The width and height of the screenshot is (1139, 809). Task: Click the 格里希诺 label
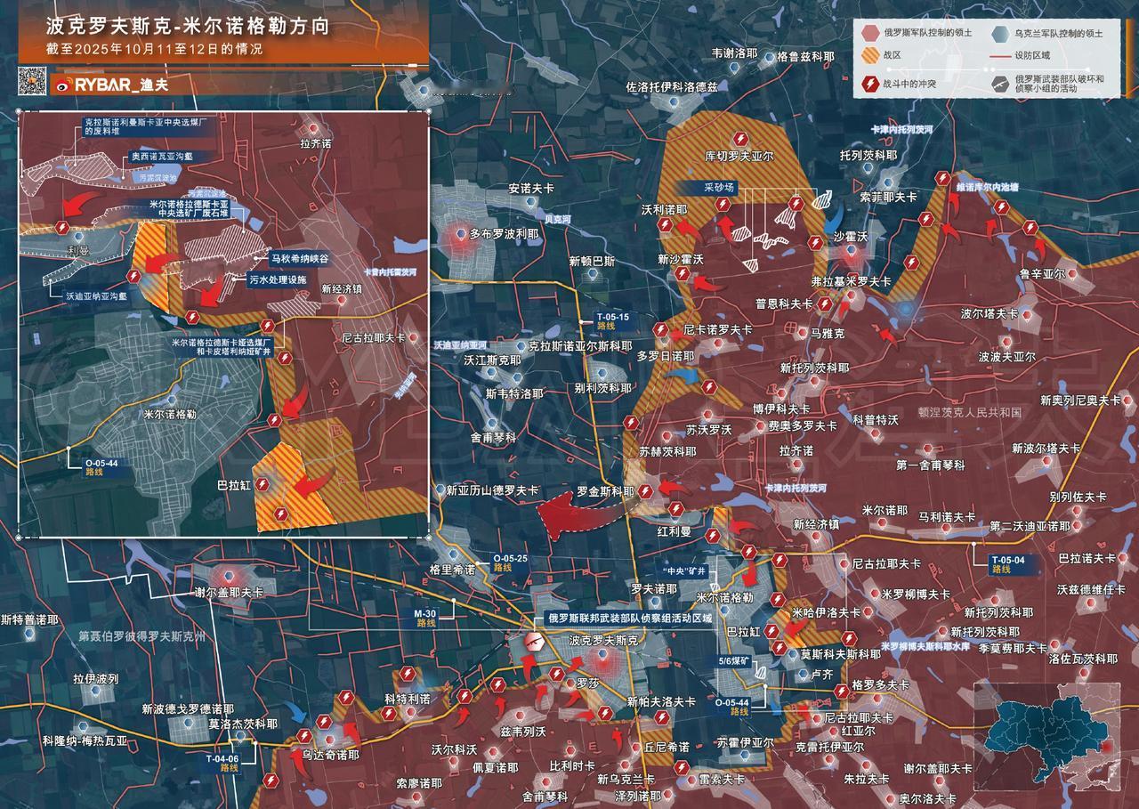pos(452,569)
